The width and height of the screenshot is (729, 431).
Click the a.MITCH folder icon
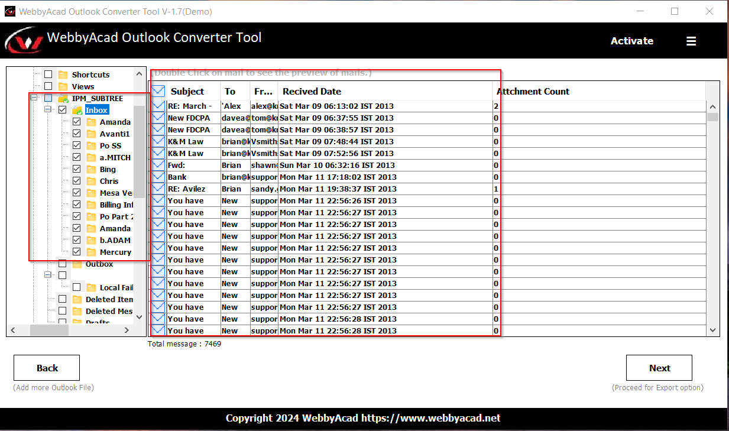coord(91,157)
